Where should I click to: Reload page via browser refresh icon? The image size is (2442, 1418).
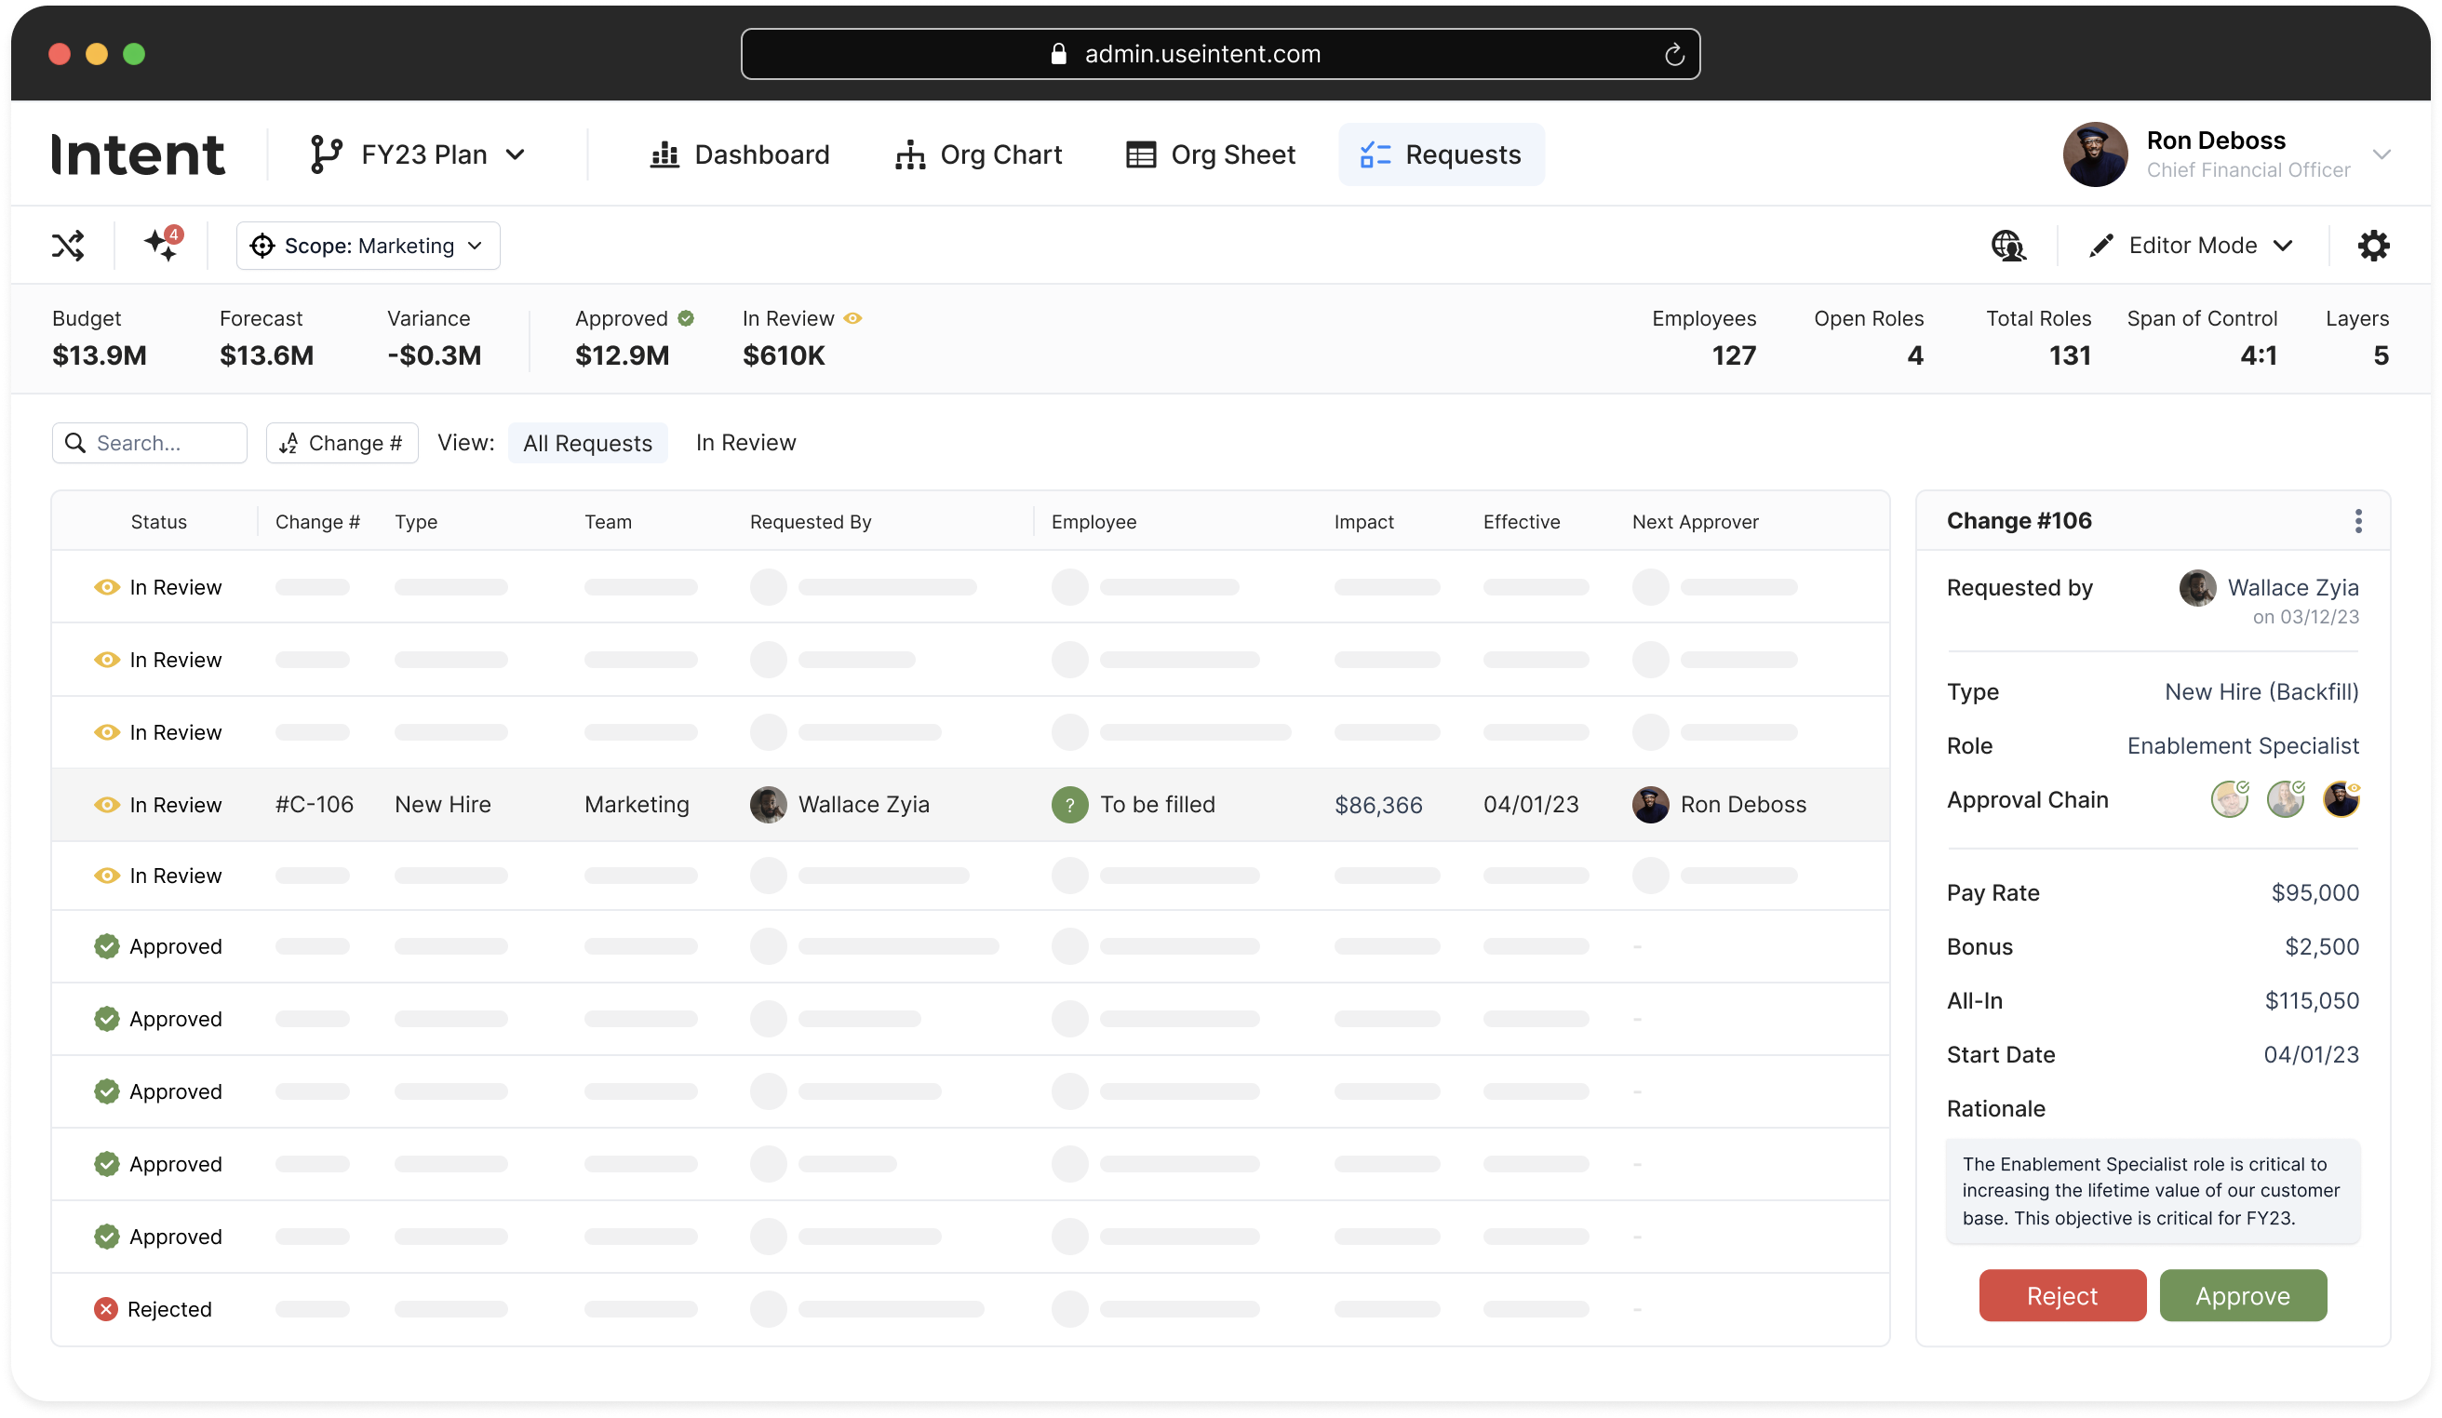[x=1673, y=55]
